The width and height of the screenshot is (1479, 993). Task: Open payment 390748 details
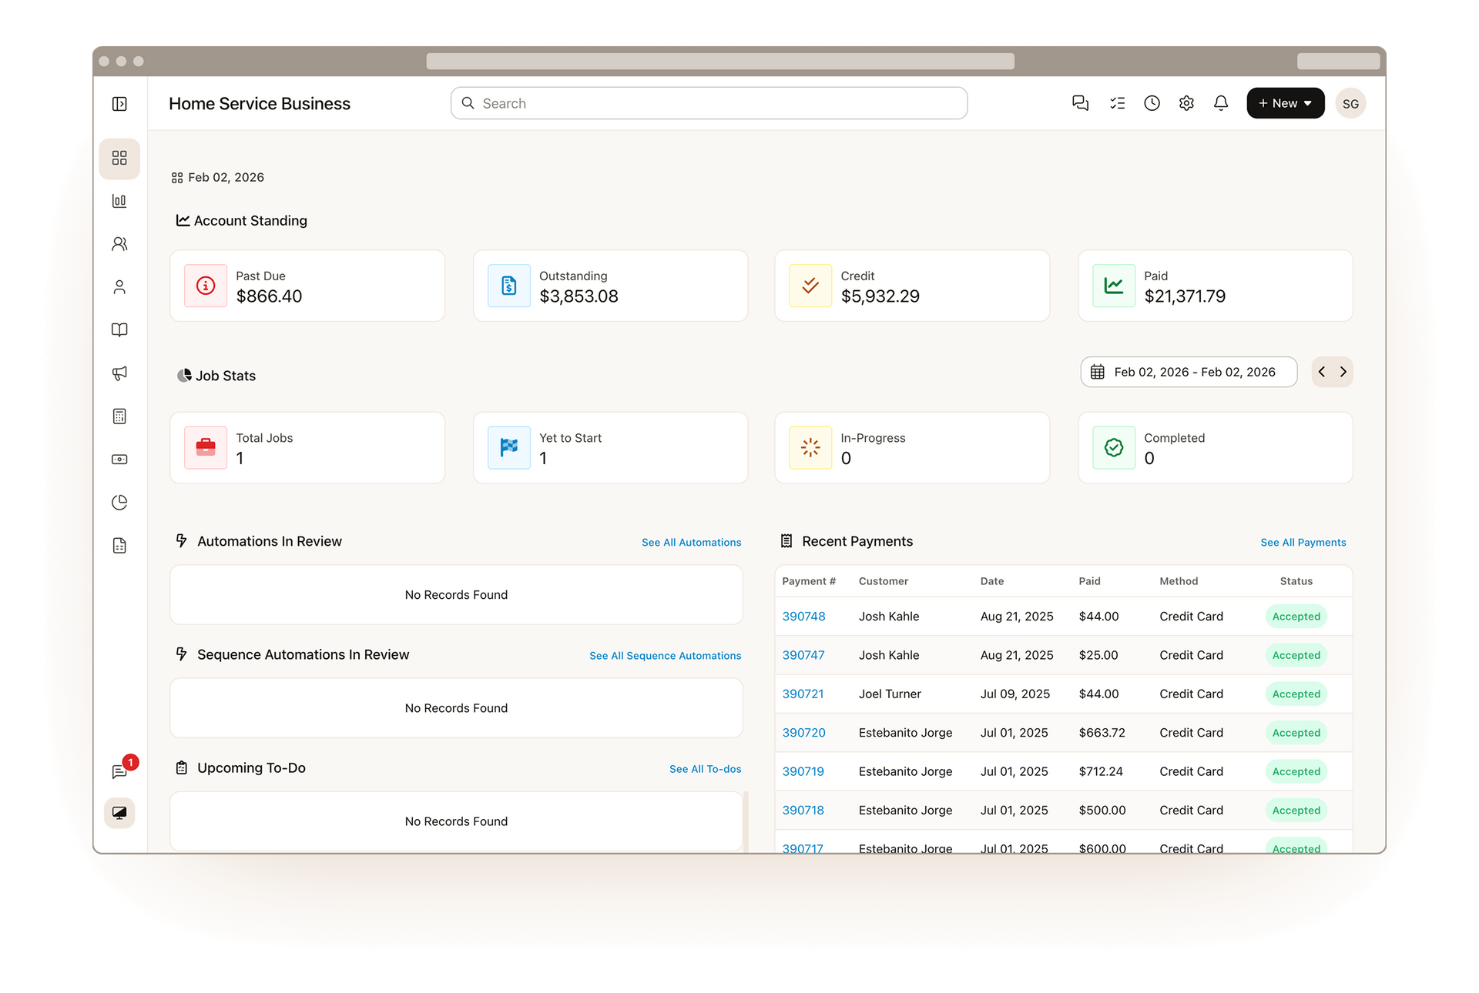[x=803, y=616]
